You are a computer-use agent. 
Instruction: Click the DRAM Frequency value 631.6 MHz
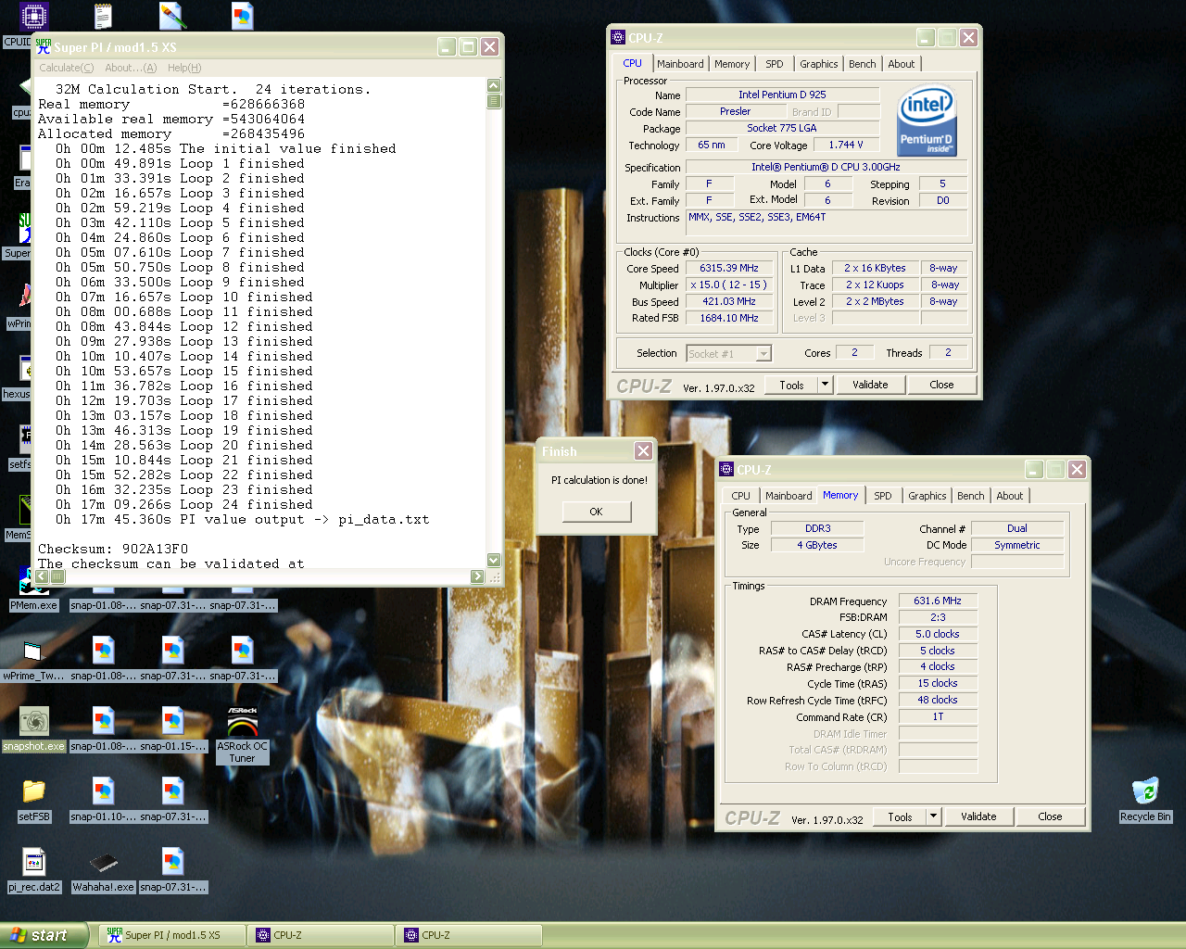point(938,601)
